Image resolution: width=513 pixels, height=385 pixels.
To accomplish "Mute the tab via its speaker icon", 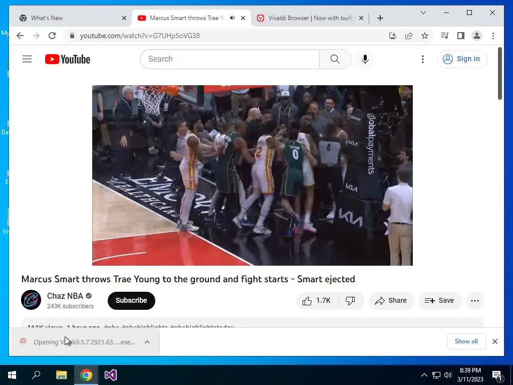I will pos(232,18).
